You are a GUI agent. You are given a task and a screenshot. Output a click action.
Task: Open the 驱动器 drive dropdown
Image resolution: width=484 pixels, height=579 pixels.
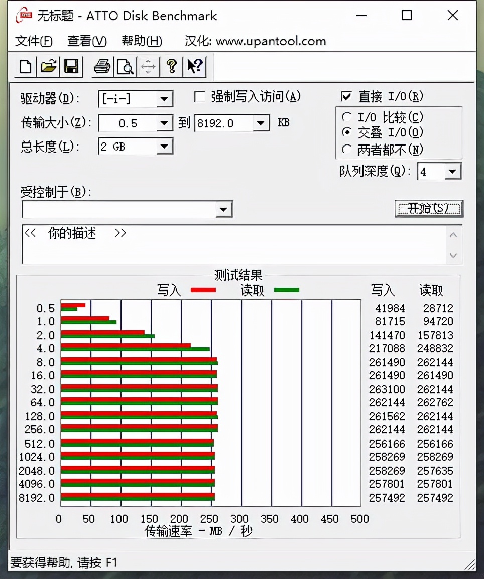point(165,99)
